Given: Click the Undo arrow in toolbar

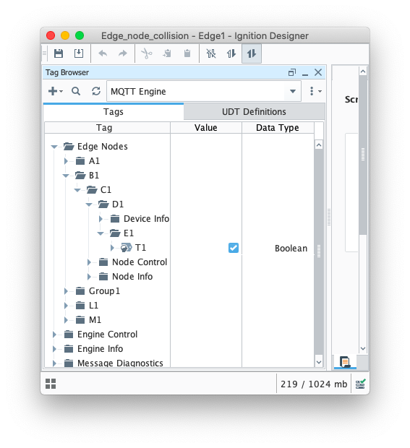Looking at the screenshot, I should 103,53.
